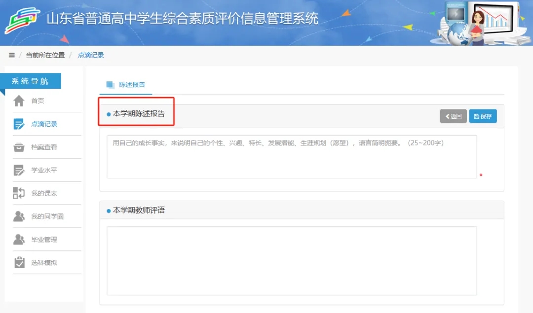Click the hamburger menu icon in breadcrumb bar

tap(12, 55)
